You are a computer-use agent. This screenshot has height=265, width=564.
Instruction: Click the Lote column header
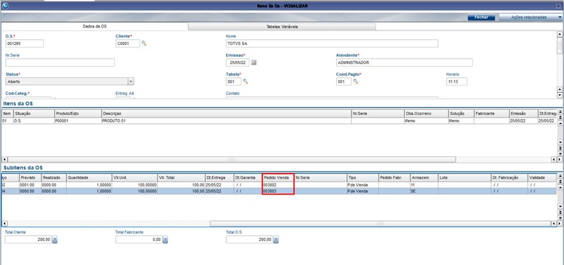[x=464, y=178]
